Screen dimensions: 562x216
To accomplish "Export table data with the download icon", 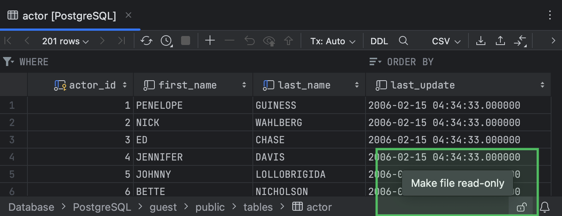I will click(481, 41).
